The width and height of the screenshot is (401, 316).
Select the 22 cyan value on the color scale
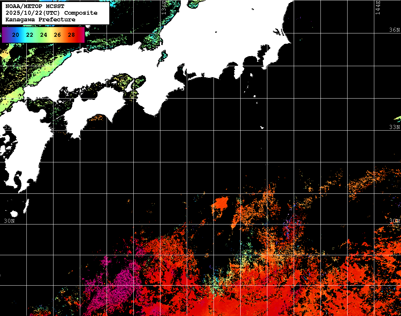[x=29, y=35]
